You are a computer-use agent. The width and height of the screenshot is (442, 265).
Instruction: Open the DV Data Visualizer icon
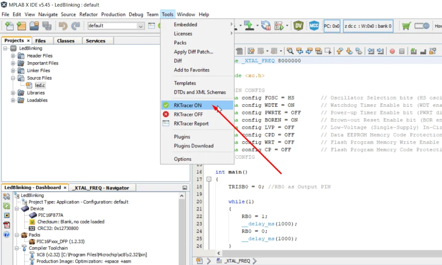point(298,26)
